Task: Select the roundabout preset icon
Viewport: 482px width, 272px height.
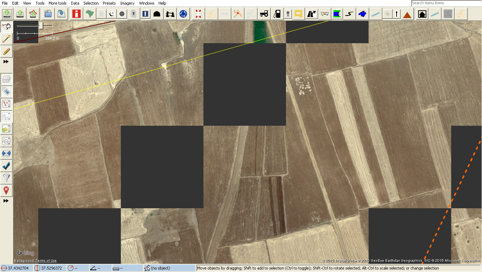Action: point(183,14)
